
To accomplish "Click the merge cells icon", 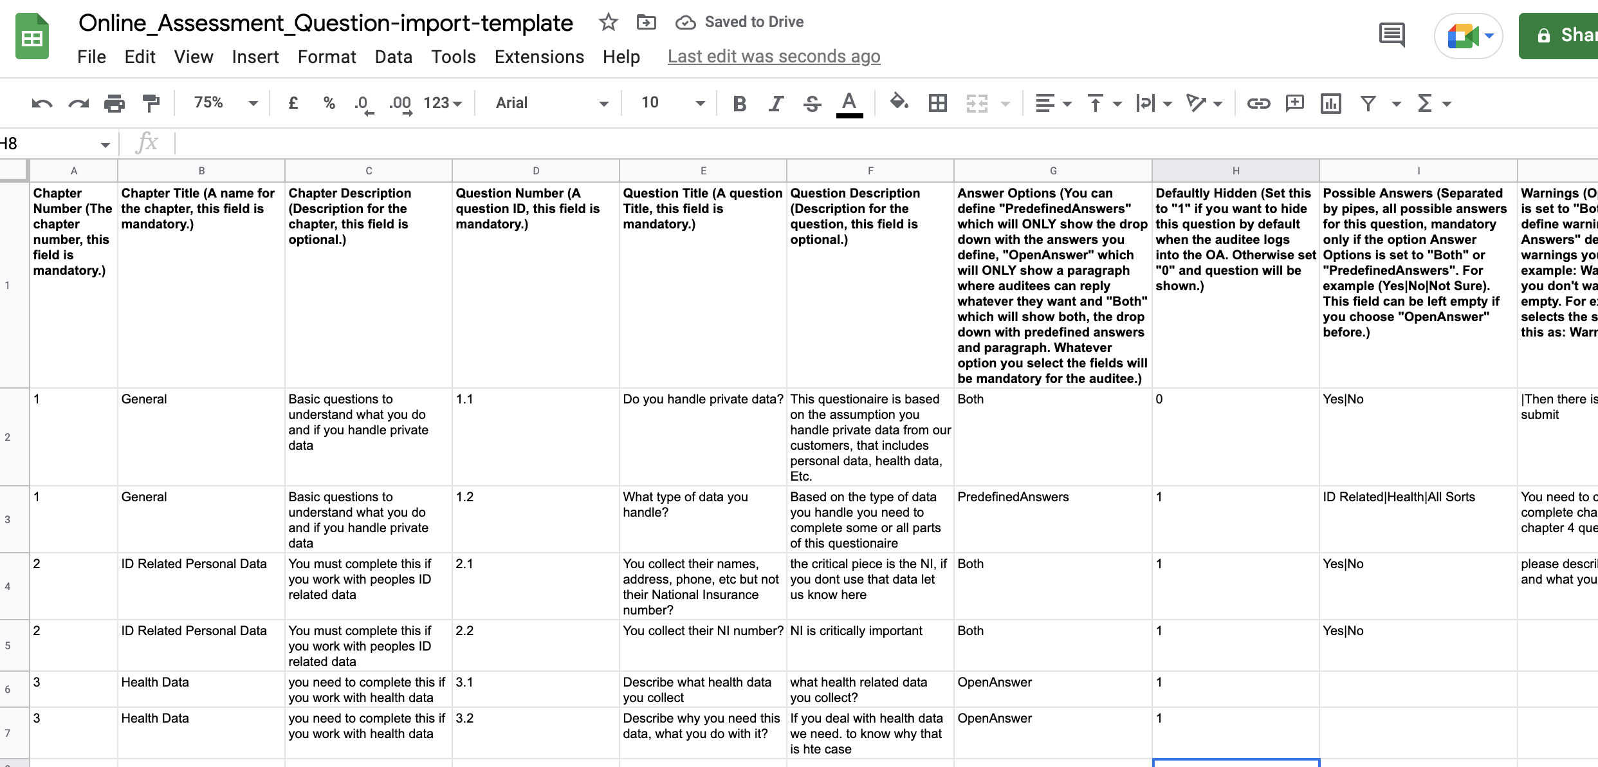I will pyautogui.click(x=977, y=103).
